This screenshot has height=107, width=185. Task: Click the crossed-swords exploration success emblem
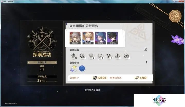pyautogui.click(x=42, y=38)
